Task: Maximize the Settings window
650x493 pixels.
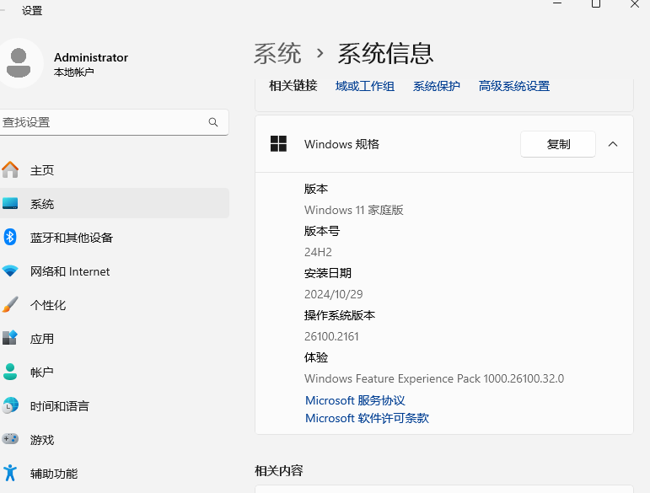Action: [x=596, y=4]
